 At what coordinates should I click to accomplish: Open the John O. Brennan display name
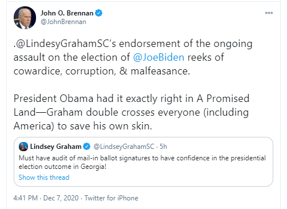(x=67, y=13)
